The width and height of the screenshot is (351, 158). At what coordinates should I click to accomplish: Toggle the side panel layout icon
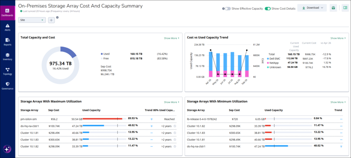345,8
